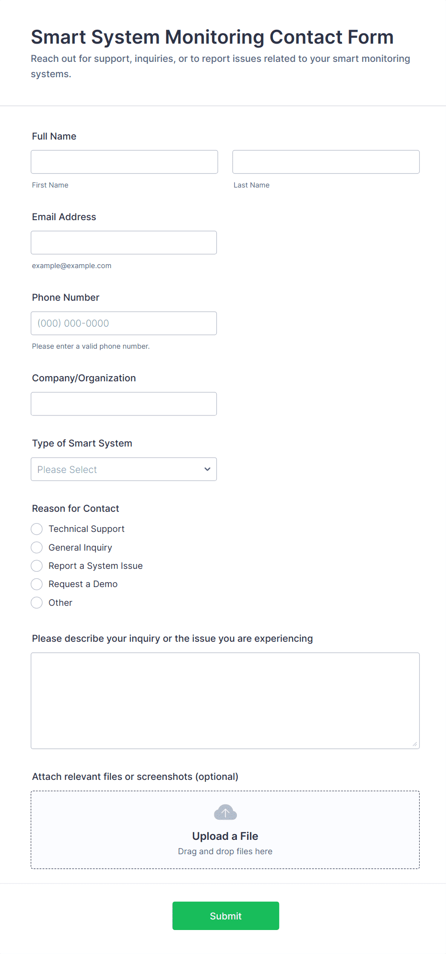Select Request a Demo radio button
Viewport: 446px width, 954px height.
pyautogui.click(x=37, y=584)
